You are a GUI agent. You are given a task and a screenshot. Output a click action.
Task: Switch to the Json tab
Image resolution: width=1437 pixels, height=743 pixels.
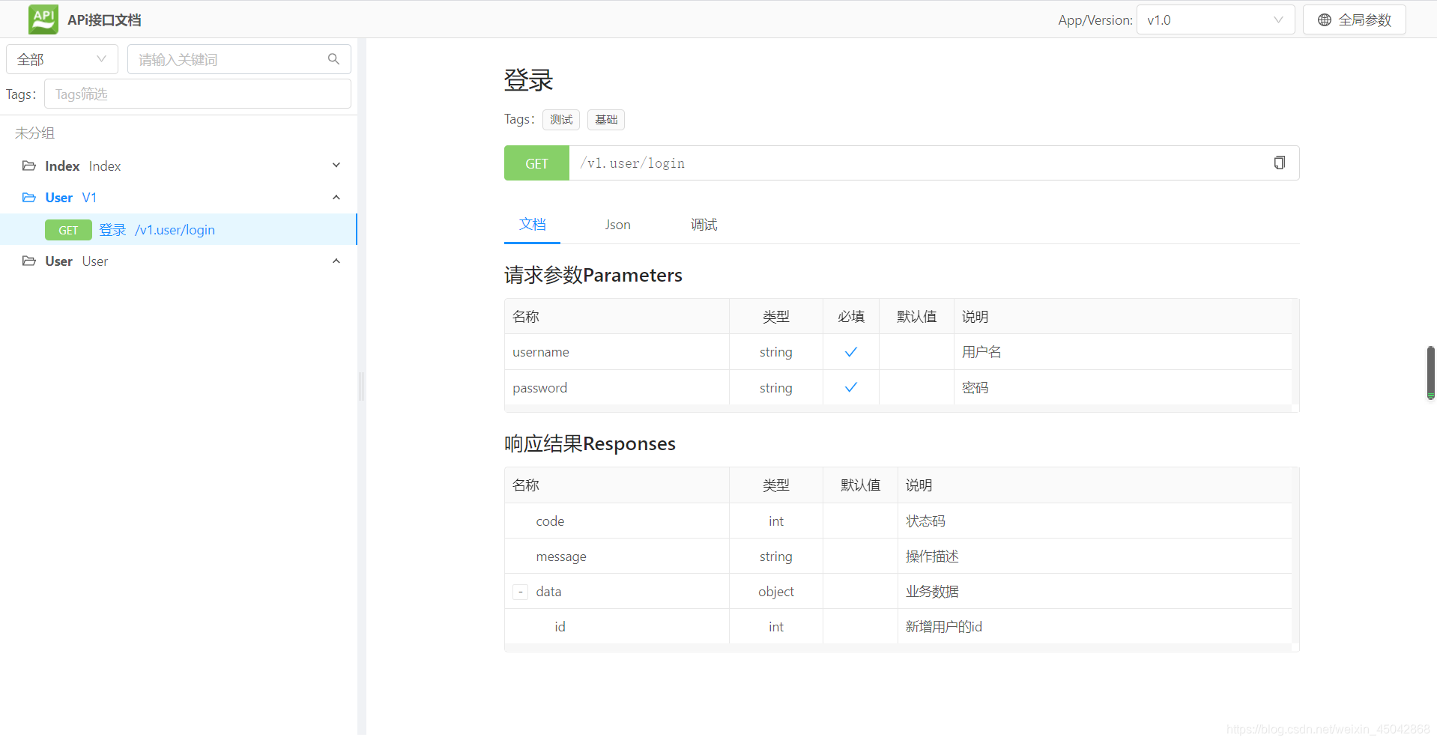[617, 225]
